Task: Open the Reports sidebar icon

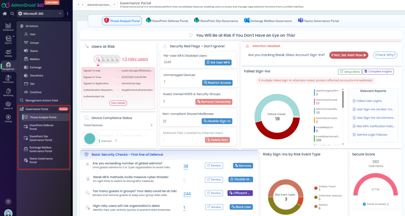Action: (8, 40)
